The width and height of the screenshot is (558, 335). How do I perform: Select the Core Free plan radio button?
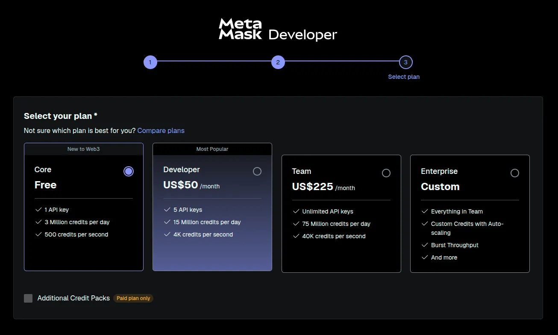tap(129, 171)
